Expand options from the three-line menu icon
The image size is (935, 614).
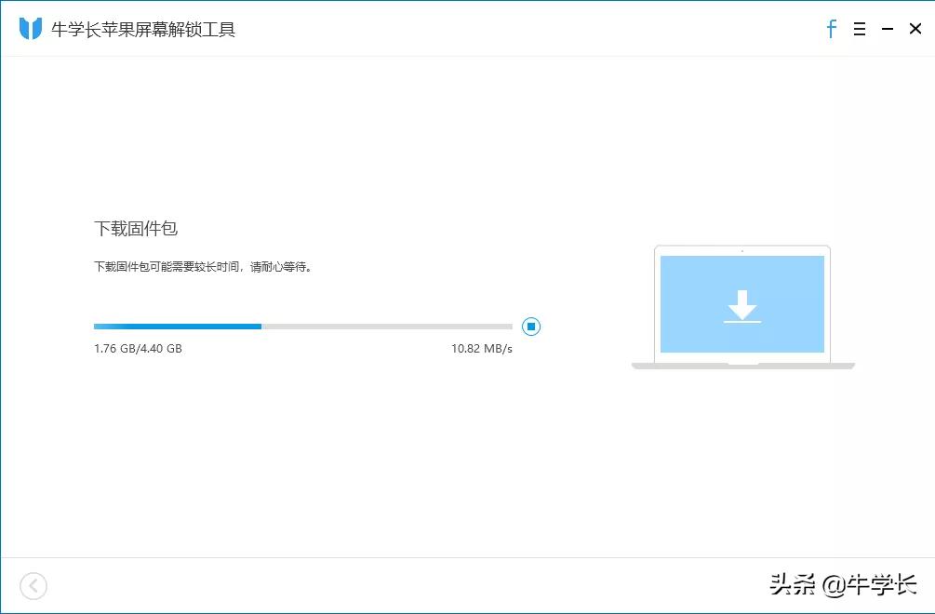point(859,29)
